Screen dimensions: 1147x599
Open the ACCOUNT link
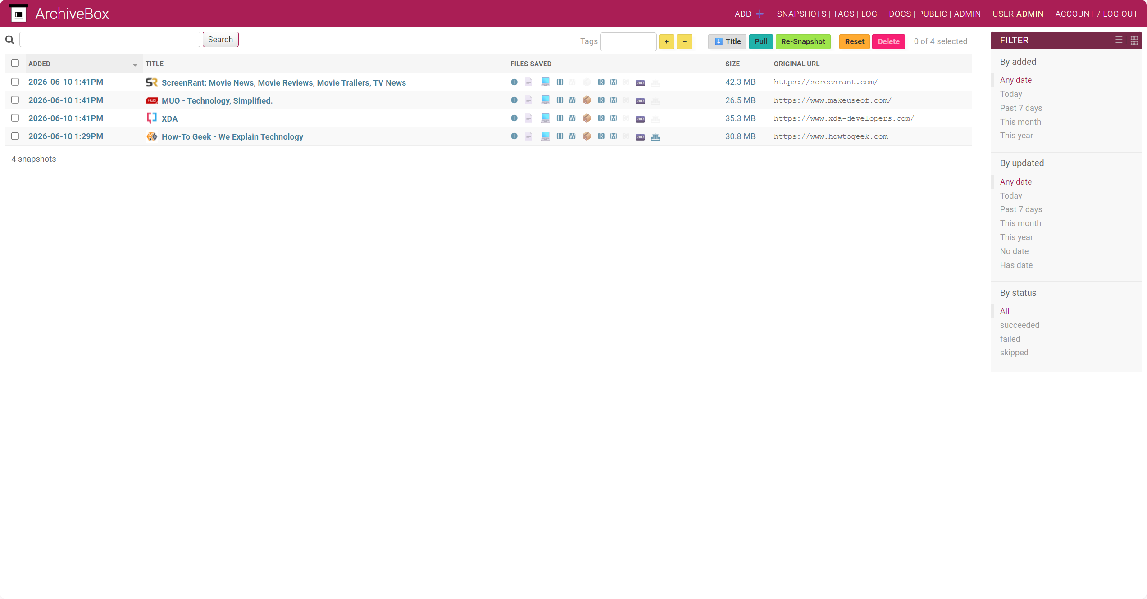pos(1074,14)
